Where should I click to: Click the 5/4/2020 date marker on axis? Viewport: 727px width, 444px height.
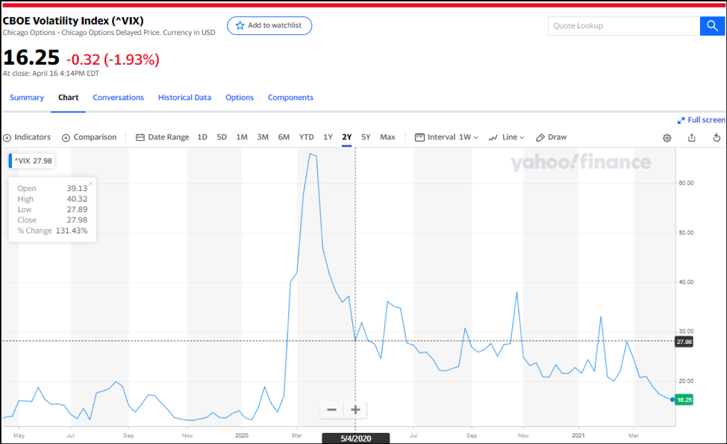(x=355, y=439)
